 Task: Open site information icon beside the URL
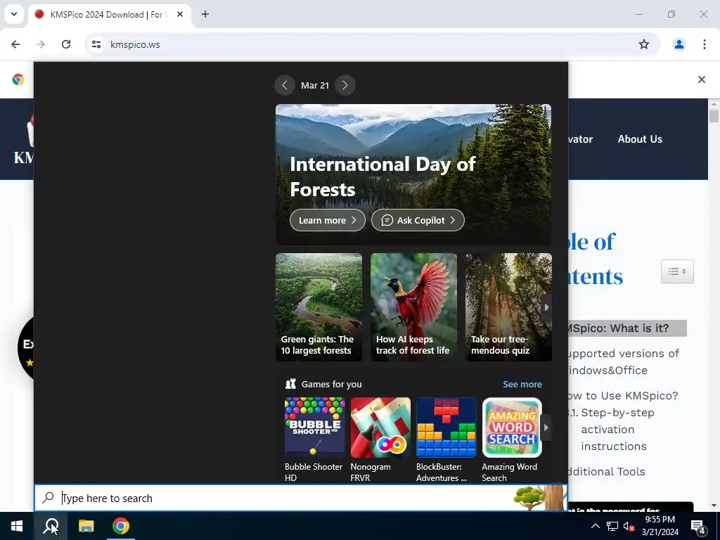pyautogui.click(x=96, y=44)
